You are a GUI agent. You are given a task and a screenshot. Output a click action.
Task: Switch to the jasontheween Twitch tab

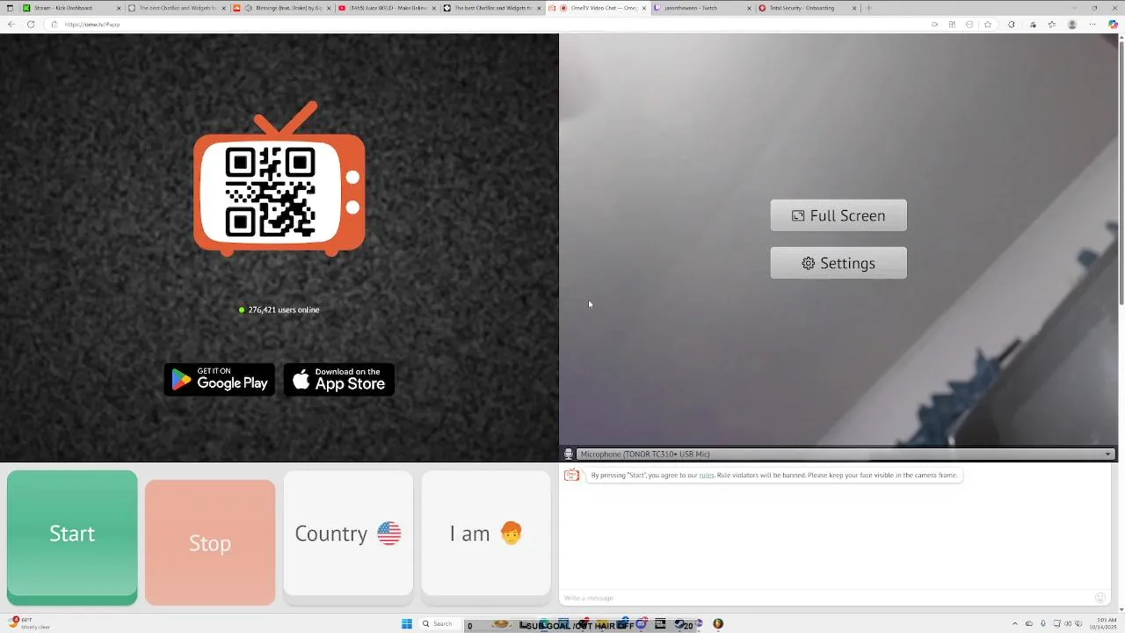701,8
